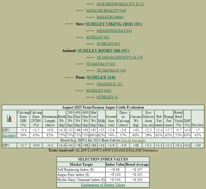Open the SCHURRTOP REALITY X723 pedigree link
Viewport: 206px width, 189px height.
[120, 4]
